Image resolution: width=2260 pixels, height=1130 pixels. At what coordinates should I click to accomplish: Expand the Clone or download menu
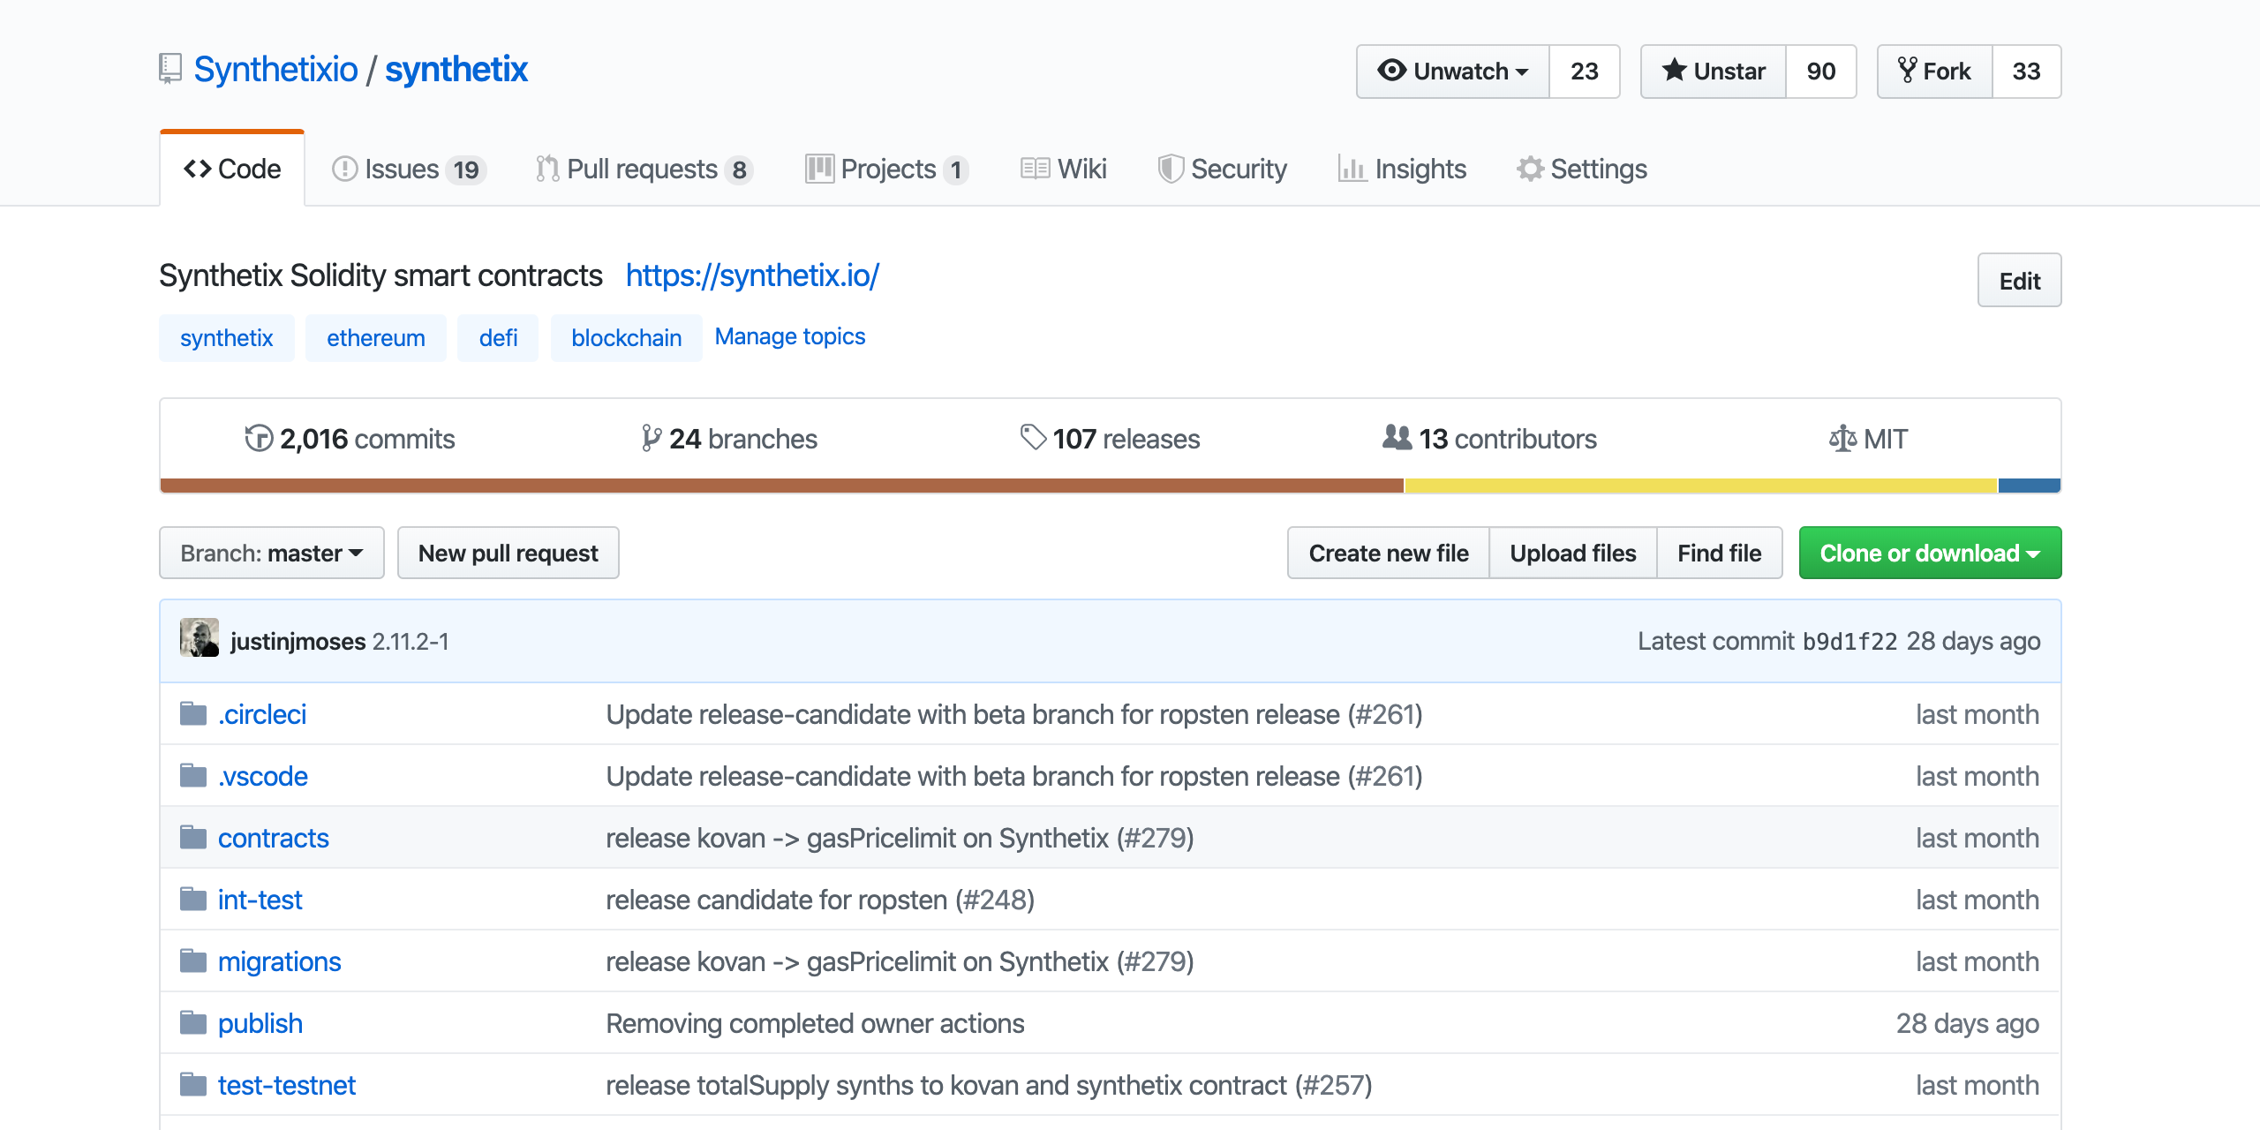(x=1930, y=554)
